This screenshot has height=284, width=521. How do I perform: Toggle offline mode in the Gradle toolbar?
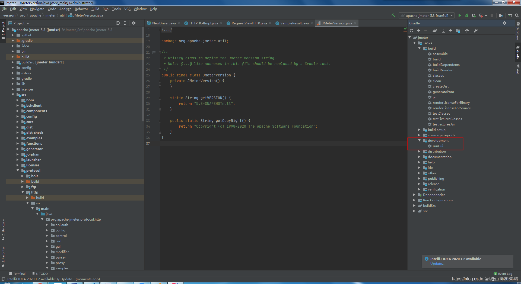(x=467, y=31)
